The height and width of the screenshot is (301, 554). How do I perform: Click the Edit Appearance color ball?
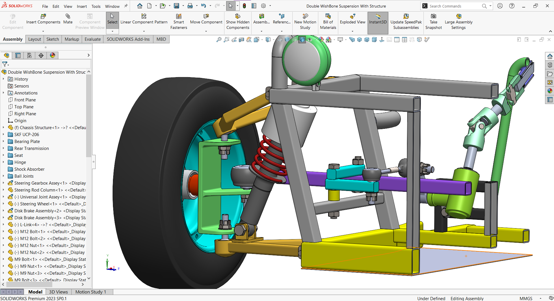pos(321,40)
